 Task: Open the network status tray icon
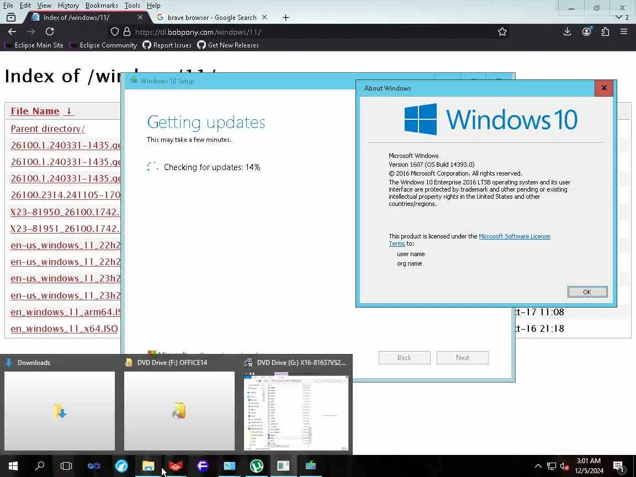551,465
